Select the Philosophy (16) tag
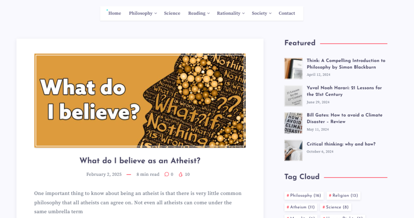 [304, 195]
